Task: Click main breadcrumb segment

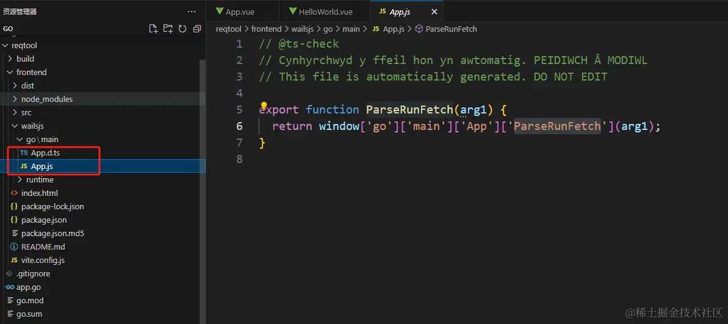Action: (x=351, y=29)
